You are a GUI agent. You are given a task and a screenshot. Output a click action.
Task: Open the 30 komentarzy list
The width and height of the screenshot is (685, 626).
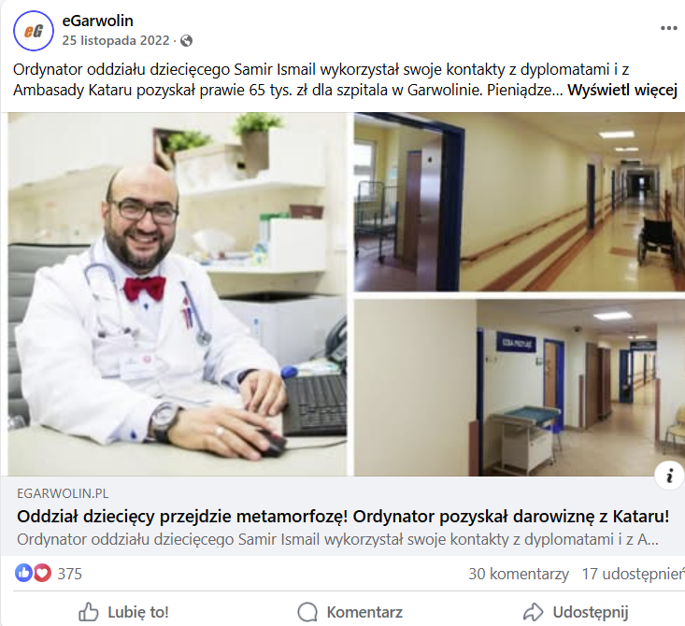click(519, 574)
